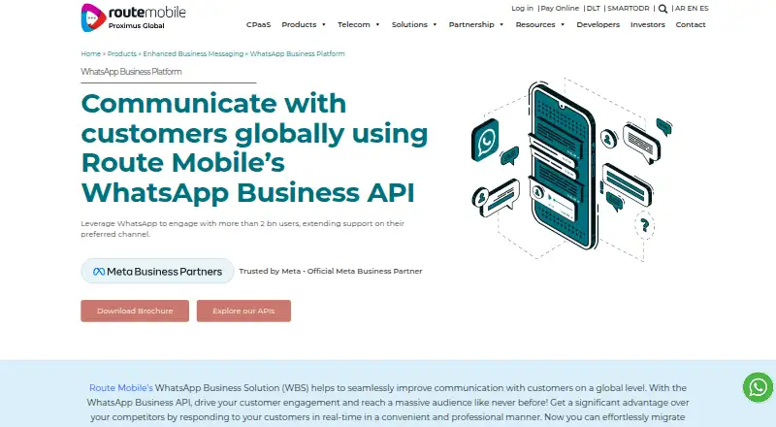Open the DLT link
The height and width of the screenshot is (427, 776).
click(594, 8)
